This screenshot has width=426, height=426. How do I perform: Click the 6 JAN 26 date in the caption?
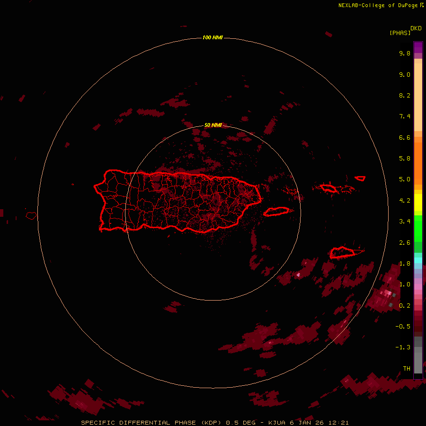(307, 423)
